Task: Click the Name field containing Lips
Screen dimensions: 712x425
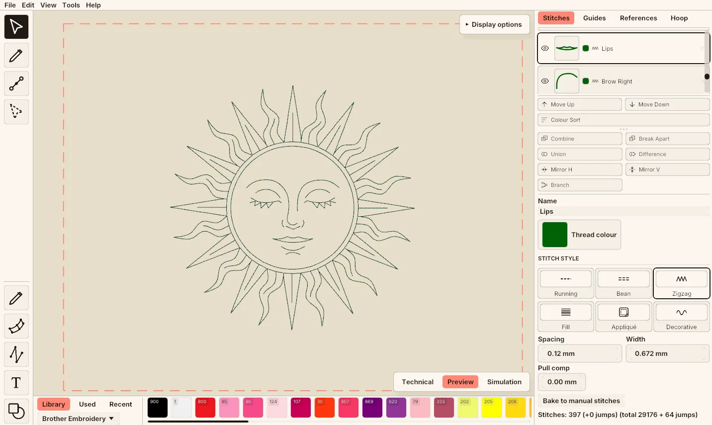Action: (x=623, y=211)
